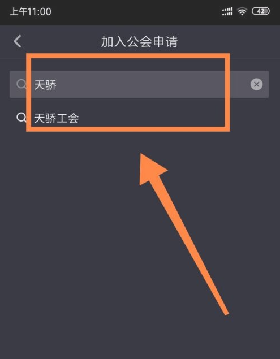
Task: Tap the cellular signal strength icon
Action: pos(227,11)
